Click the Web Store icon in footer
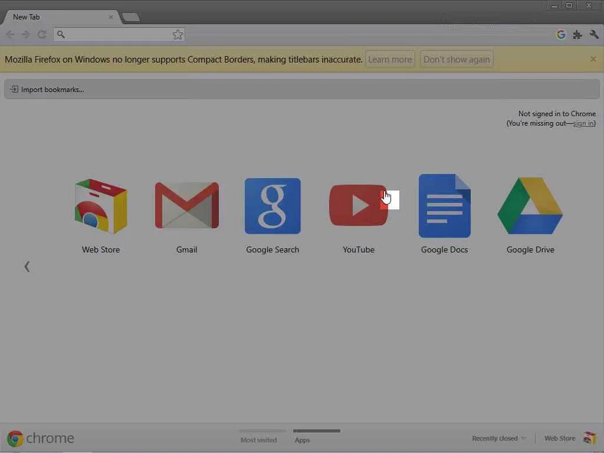 point(589,438)
